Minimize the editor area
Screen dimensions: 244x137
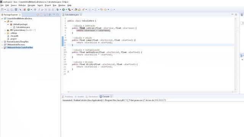pos(232,14)
